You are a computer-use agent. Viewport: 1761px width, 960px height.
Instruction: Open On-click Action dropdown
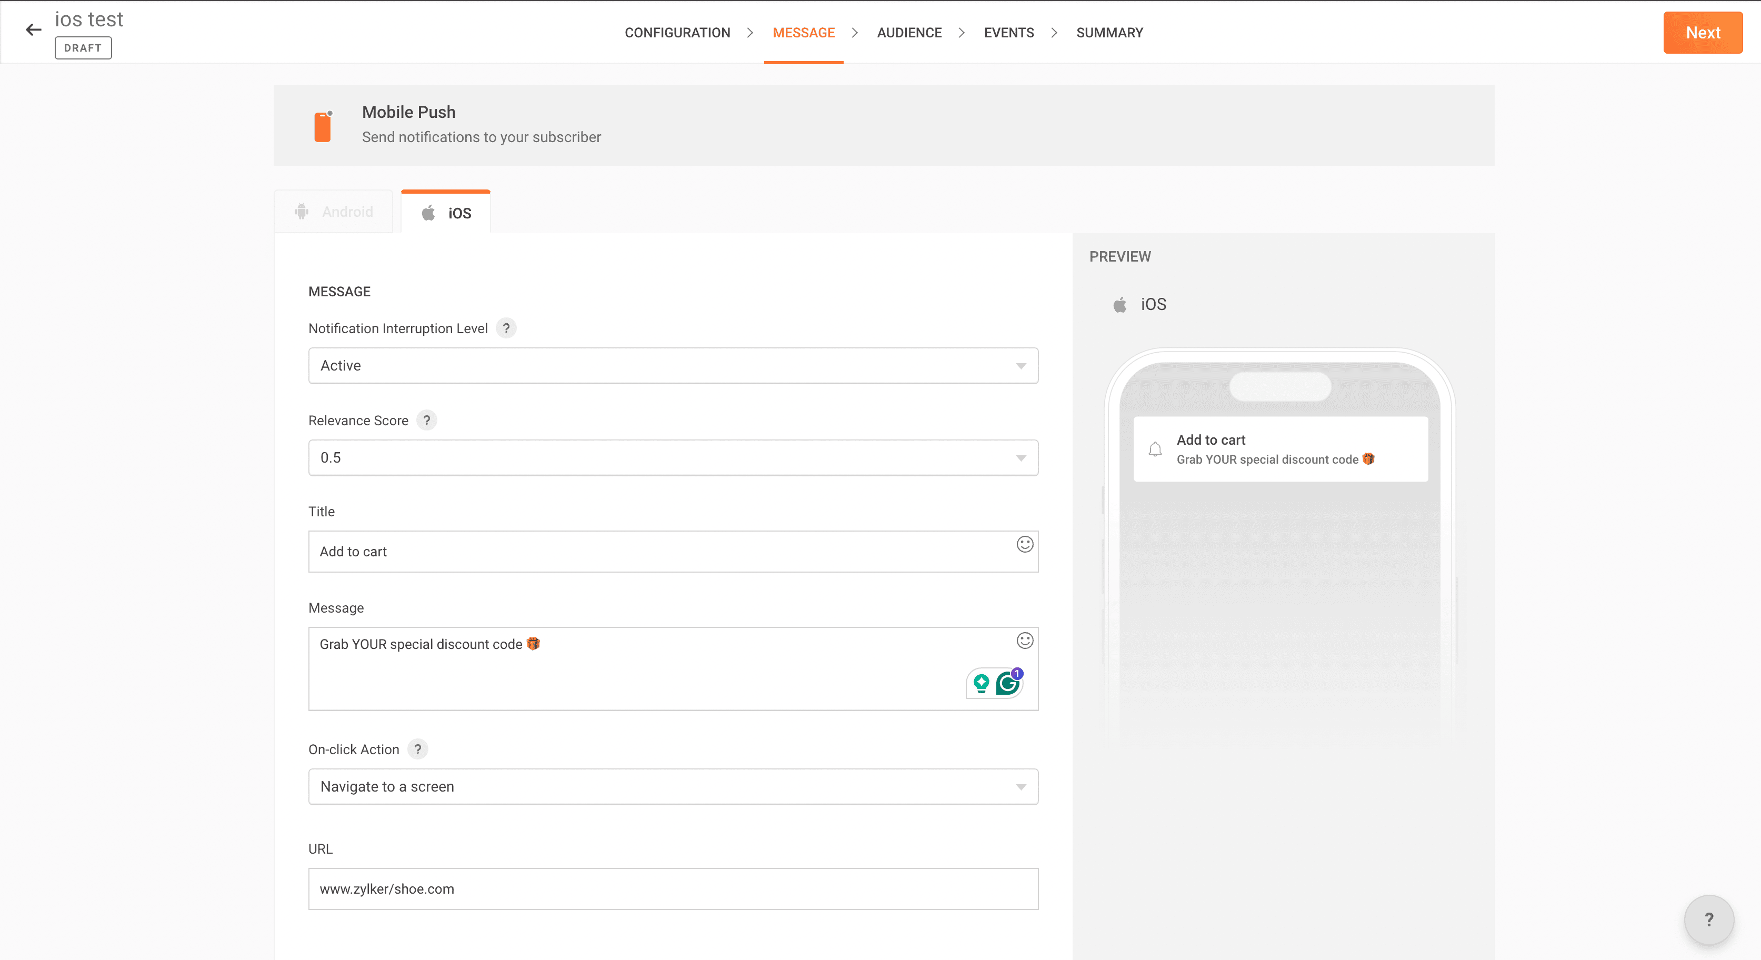coord(673,786)
